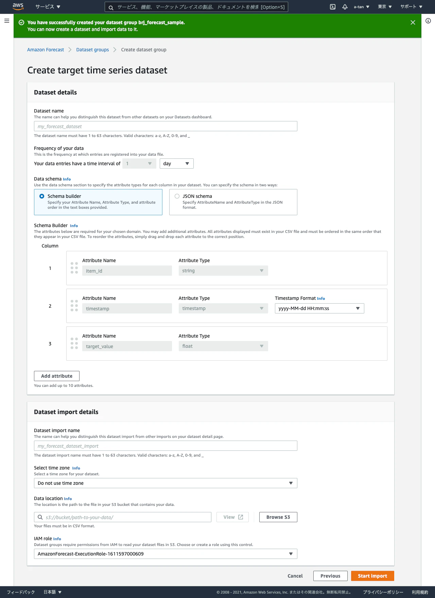Focus the AWS top search box
Viewport: 435px width, 598px height.
tap(196, 7)
